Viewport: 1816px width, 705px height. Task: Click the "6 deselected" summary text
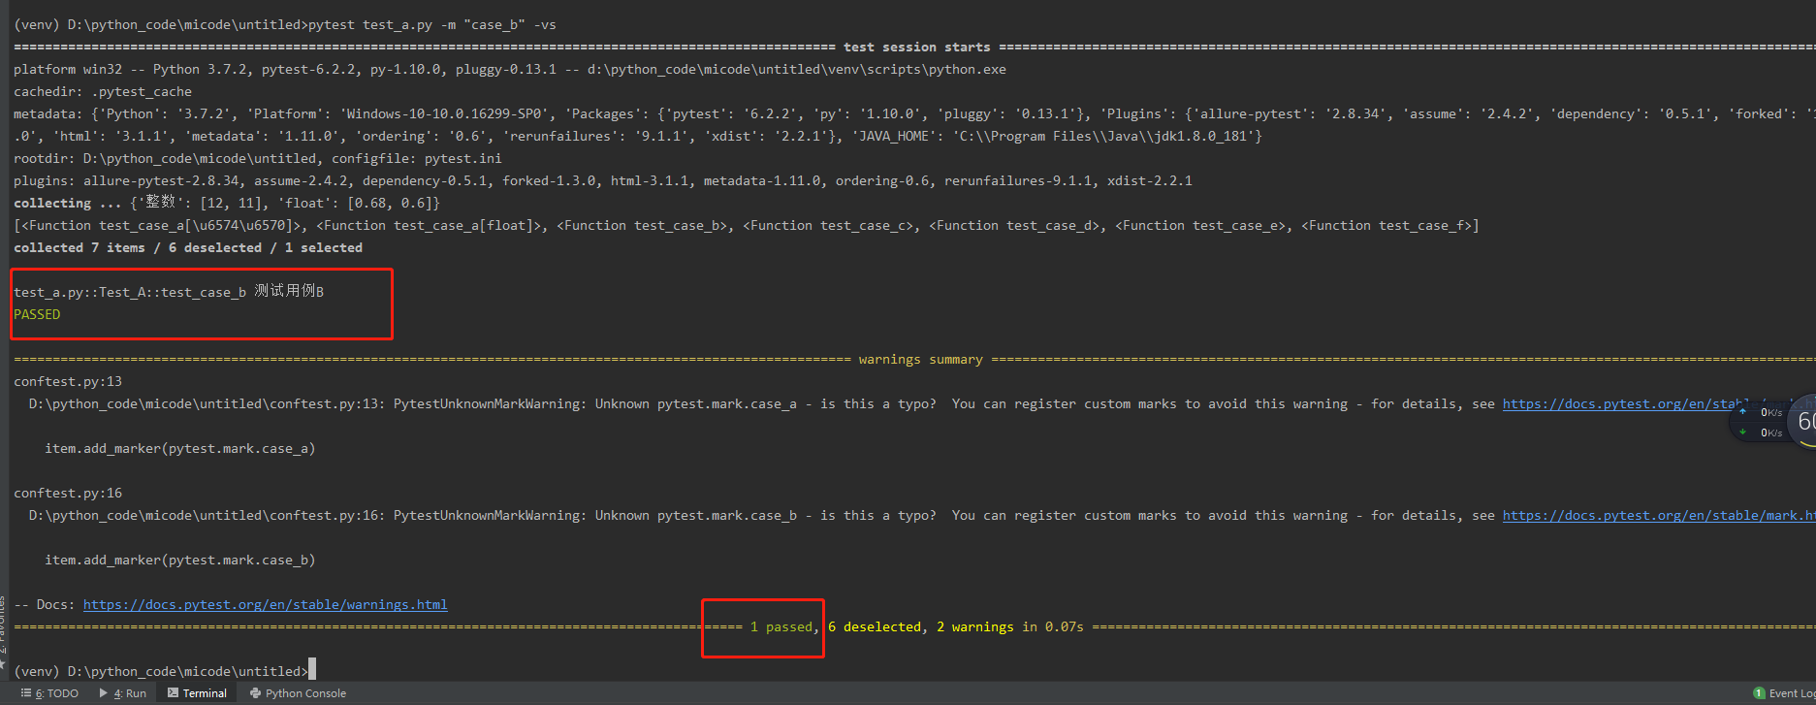pyautogui.click(x=876, y=626)
